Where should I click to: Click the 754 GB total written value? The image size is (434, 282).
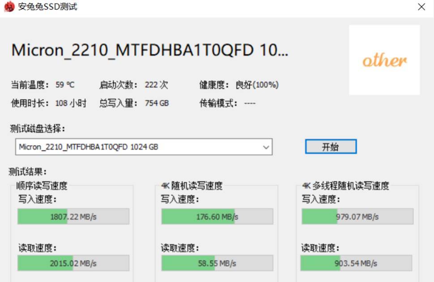157,103
